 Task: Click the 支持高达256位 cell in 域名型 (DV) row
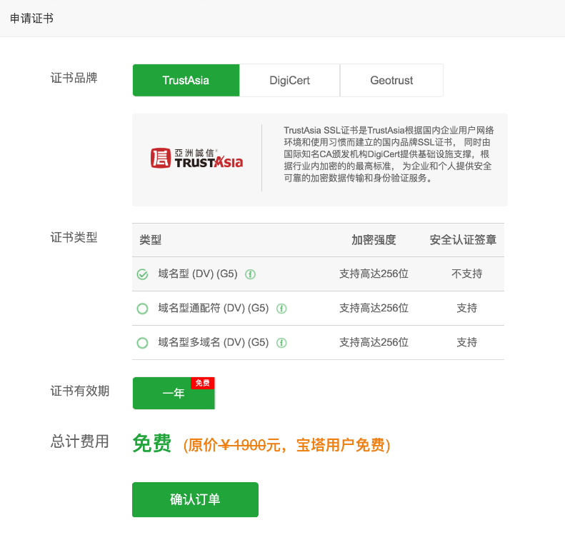click(x=374, y=274)
